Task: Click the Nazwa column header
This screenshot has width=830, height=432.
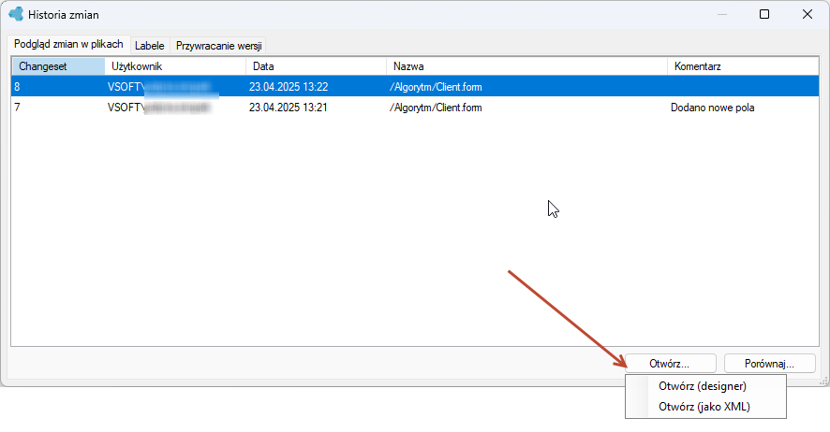Action: (526, 66)
